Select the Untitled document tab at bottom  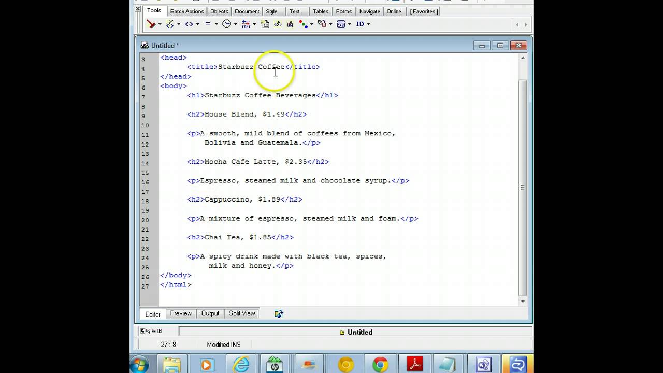[356, 332]
